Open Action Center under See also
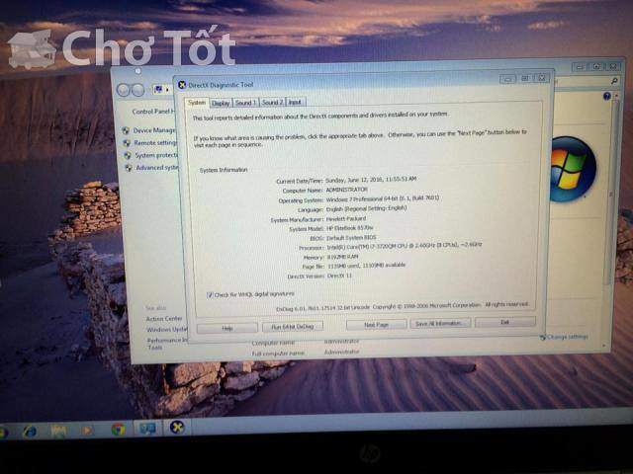Image resolution: width=633 pixels, height=474 pixels. click(164, 319)
